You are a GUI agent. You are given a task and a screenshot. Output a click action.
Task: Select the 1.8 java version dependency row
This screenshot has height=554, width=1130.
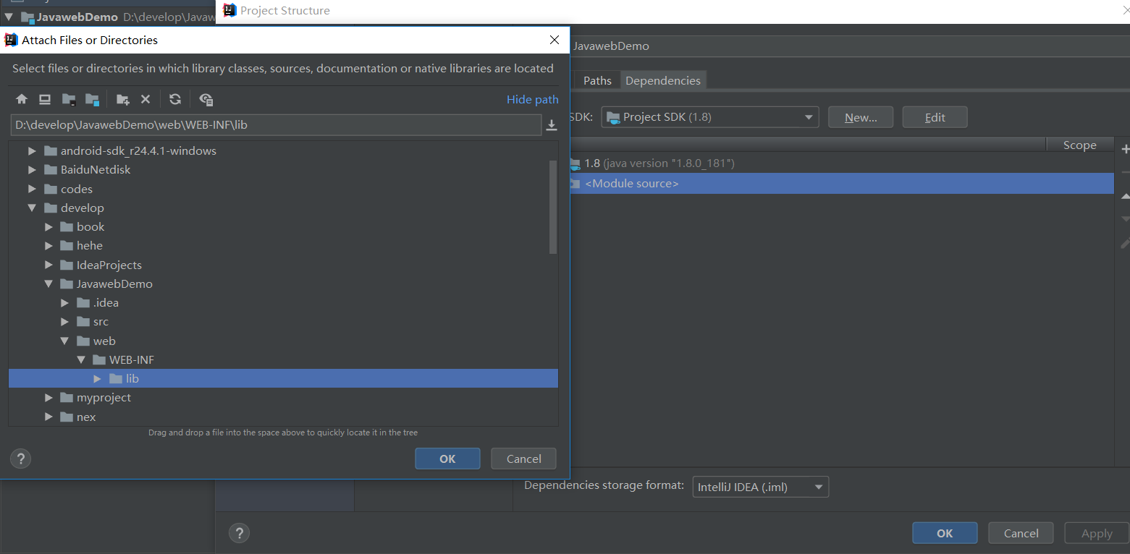[841, 163]
